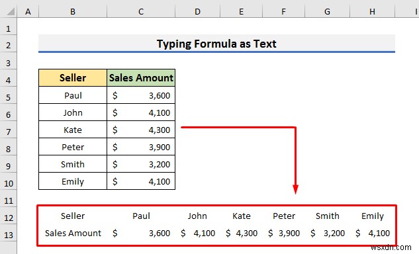Select the 'Kate' cell in row 7
The width and height of the screenshot is (419, 254).
(73, 130)
